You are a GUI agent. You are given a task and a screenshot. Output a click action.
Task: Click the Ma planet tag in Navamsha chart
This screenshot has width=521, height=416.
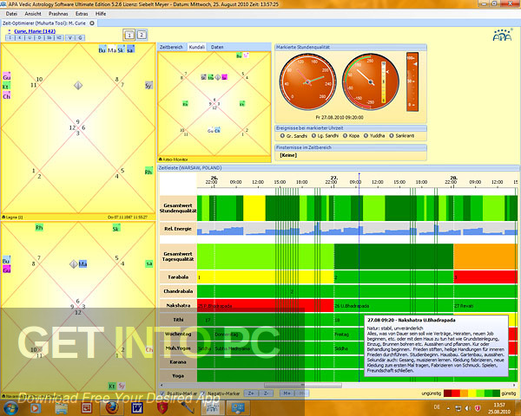[x=82, y=264]
